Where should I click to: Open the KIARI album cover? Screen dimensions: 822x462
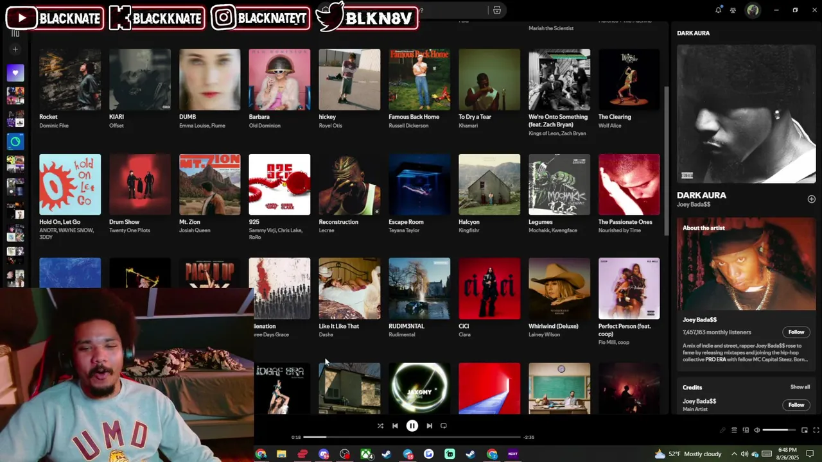coord(140,80)
